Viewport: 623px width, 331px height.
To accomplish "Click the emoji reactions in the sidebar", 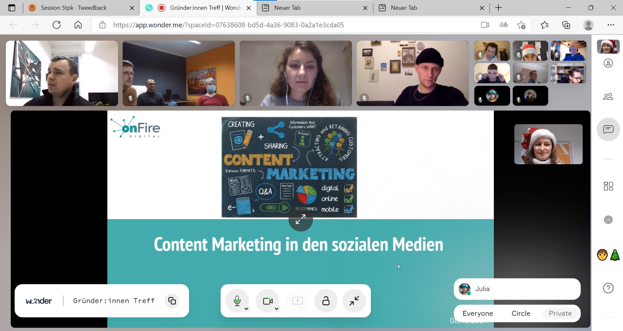I will tap(608, 255).
